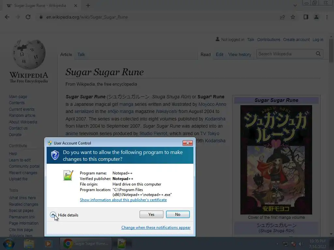The width and height of the screenshot is (334, 250).
Task: Open What links here in the sidebar
Action: [23, 198]
